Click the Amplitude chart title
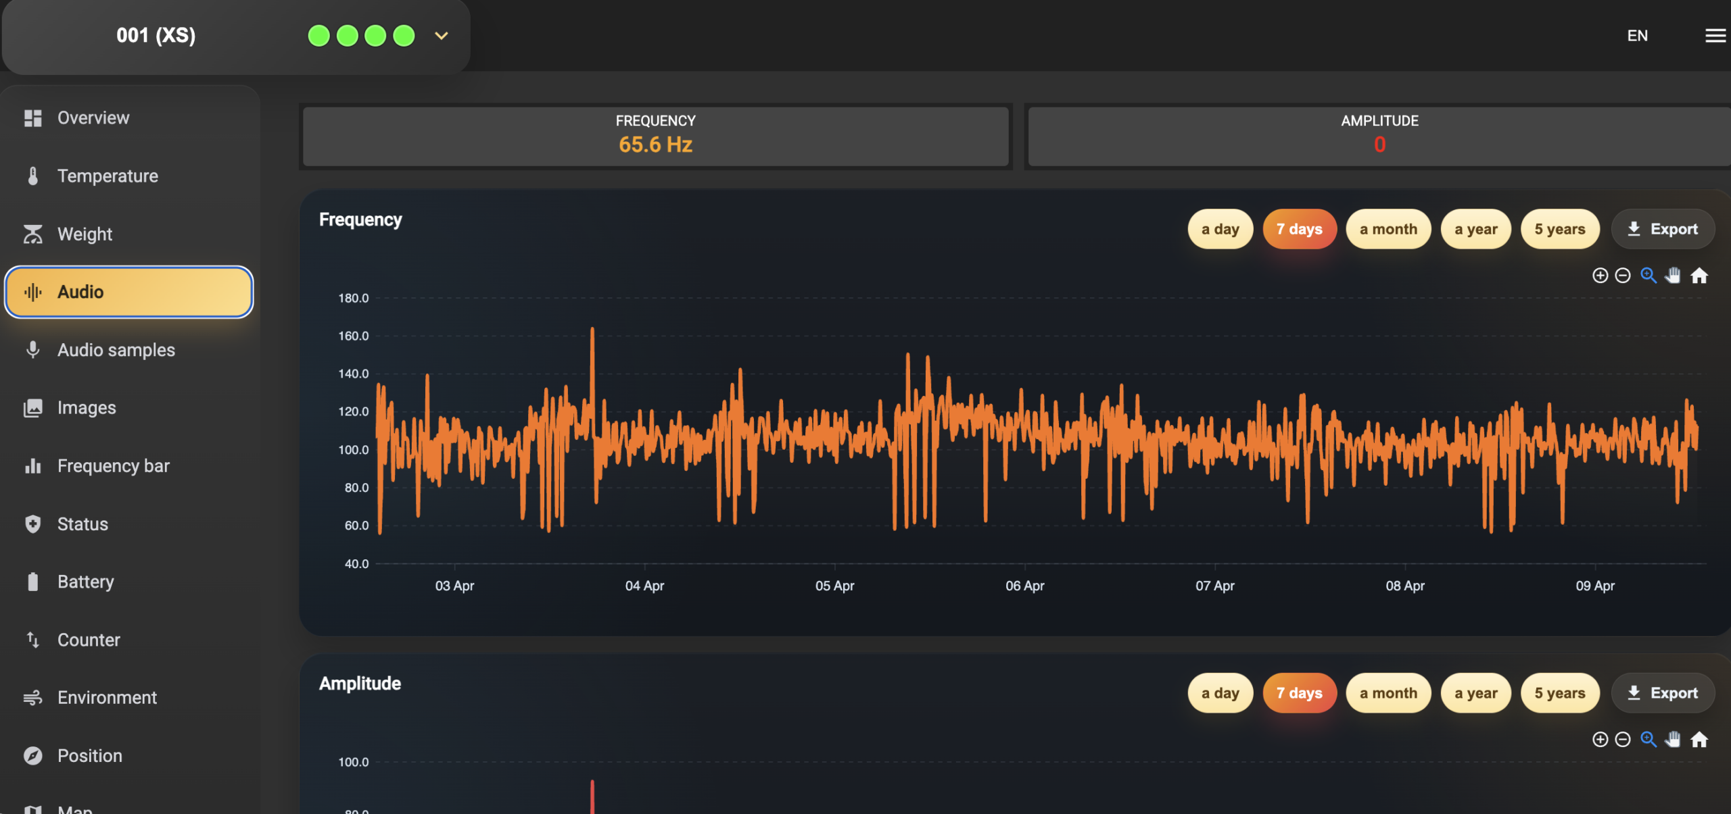 360,684
